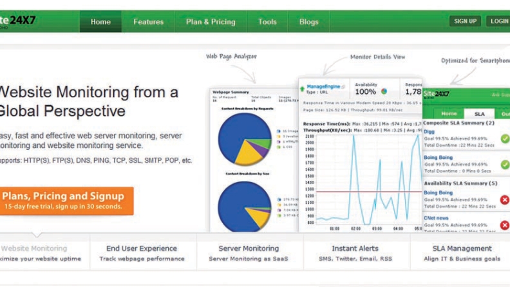Click the Site24x7 logo in header
The width and height of the screenshot is (510, 287).
click(17, 21)
